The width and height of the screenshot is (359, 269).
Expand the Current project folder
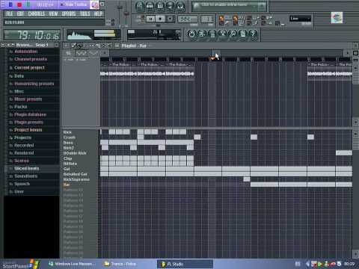29,67
